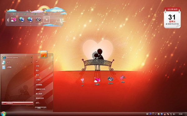Click the heart-cloud icon in the dock widget
Screen dimensions: 187x116
pos(13,19)
